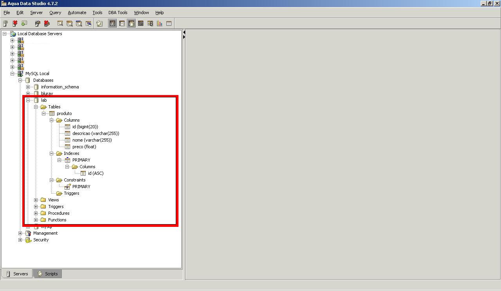Select the id (ASC) index column
The image size is (501, 291).
96,173
